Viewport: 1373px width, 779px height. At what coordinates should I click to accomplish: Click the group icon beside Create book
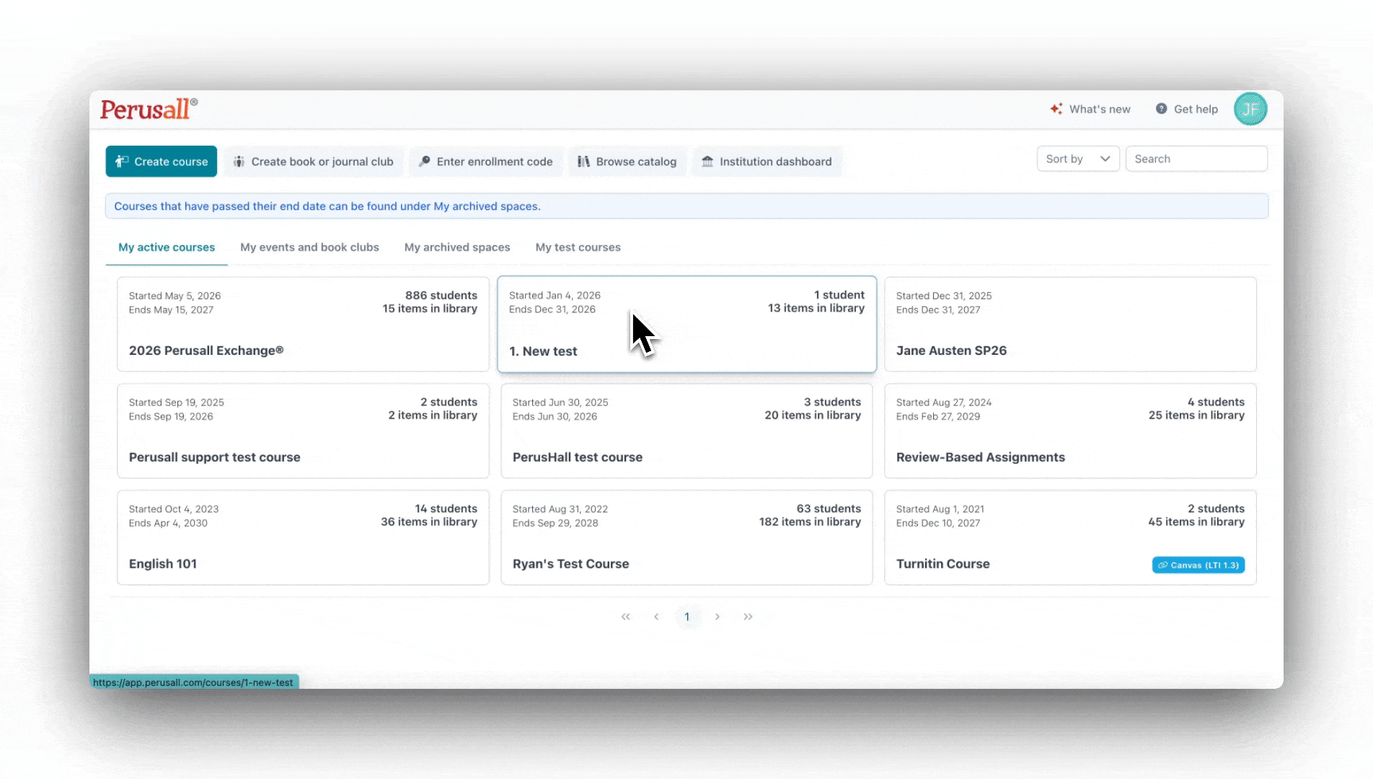[239, 162]
